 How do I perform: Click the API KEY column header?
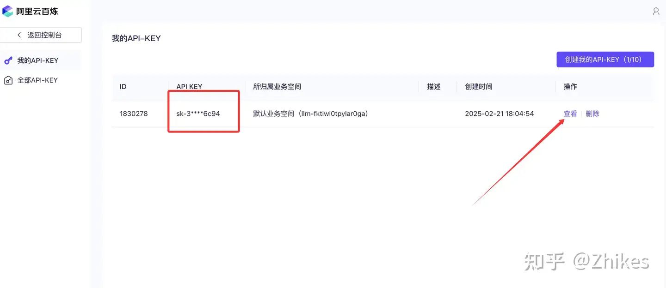(189, 87)
